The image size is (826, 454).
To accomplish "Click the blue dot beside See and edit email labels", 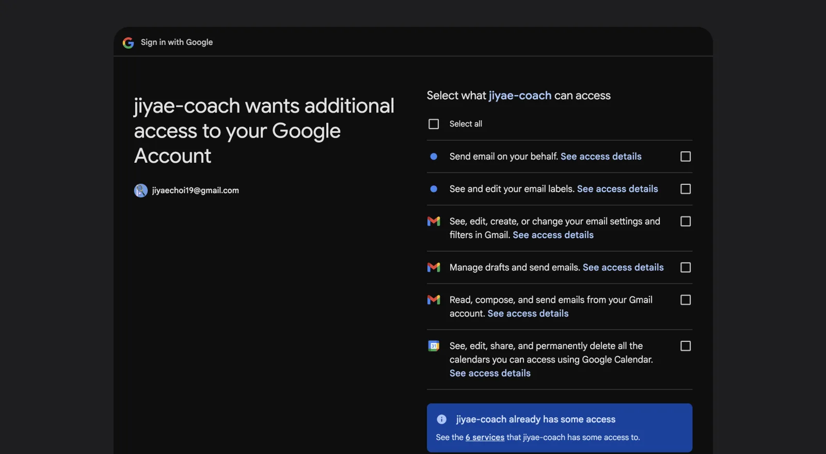I will click(x=434, y=189).
